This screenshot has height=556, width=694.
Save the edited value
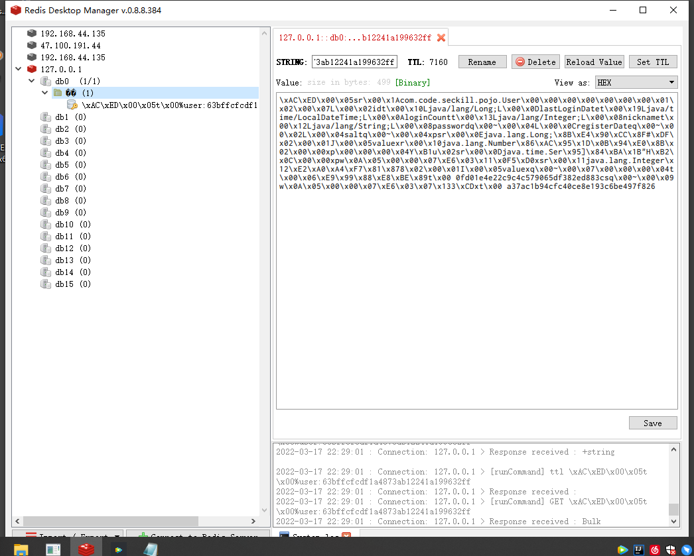653,423
